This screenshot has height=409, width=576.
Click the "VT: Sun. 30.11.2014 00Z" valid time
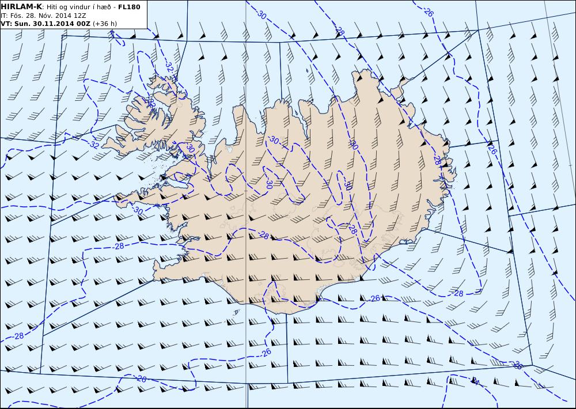pyautogui.click(x=45, y=24)
